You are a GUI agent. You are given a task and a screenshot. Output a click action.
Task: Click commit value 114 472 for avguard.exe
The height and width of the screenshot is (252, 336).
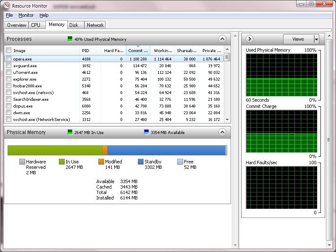[x=140, y=66]
